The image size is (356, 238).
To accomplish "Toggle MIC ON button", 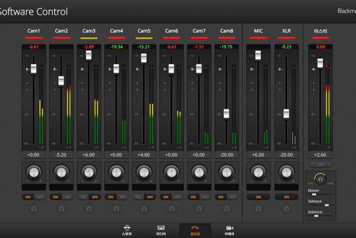I will (259, 197).
